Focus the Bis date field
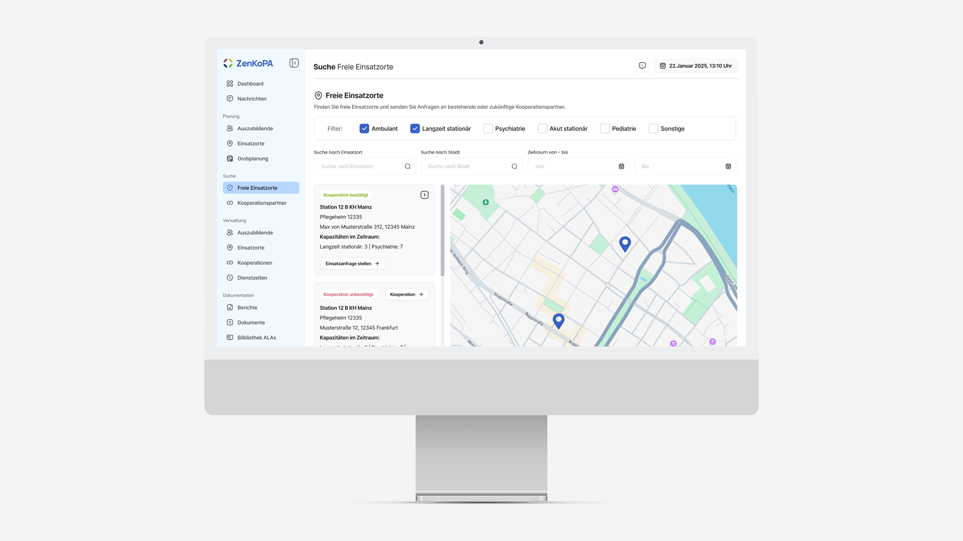Image resolution: width=963 pixels, height=541 pixels. (x=686, y=166)
